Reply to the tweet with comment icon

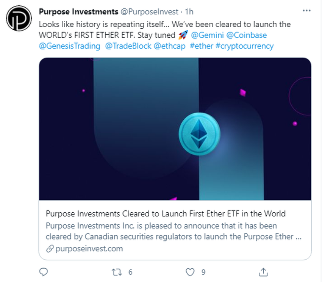pyautogui.click(x=44, y=272)
